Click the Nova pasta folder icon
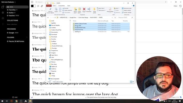Viewport: 183px width, 103px height. [94, 9]
